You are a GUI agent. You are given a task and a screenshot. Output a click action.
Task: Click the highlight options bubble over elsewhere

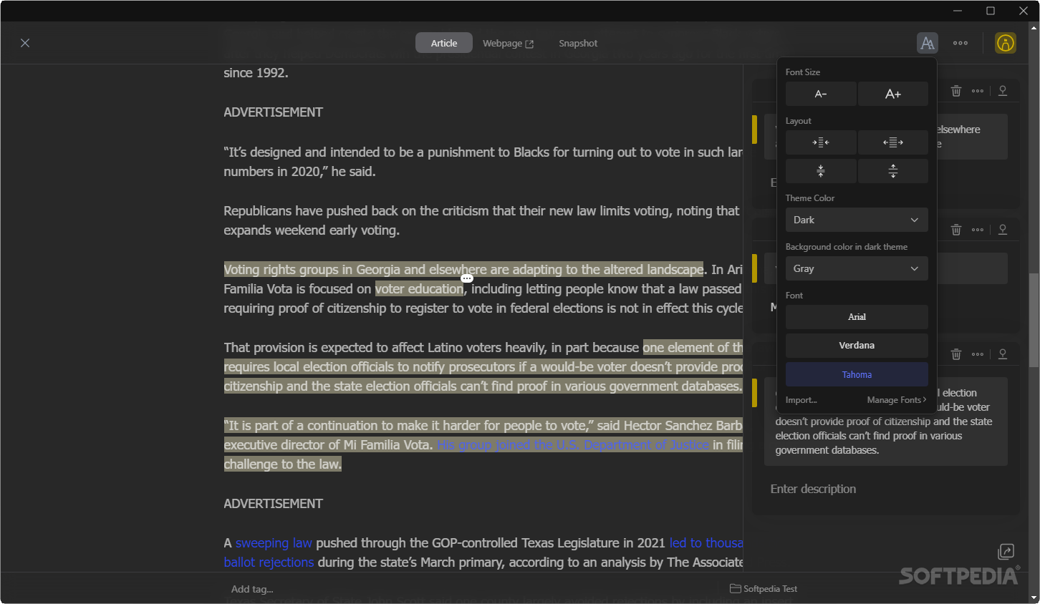[467, 278]
